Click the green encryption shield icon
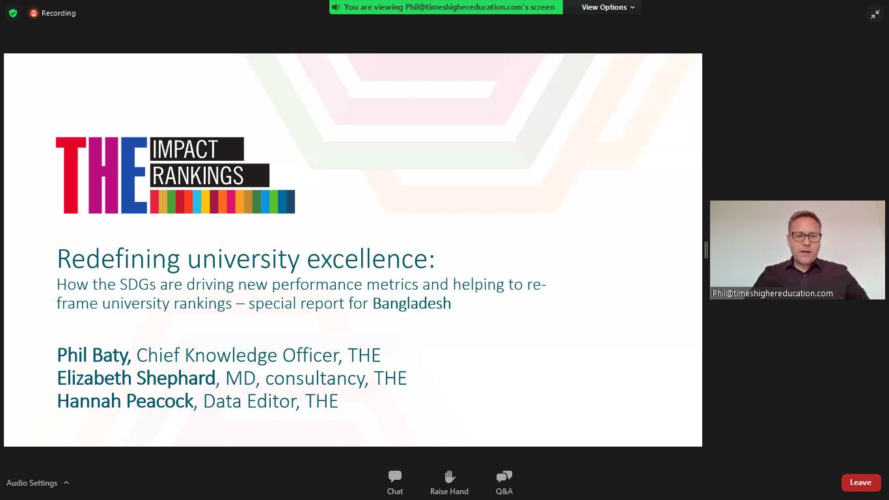Viewport: 889px width, 500px height. tap(13, 13)
